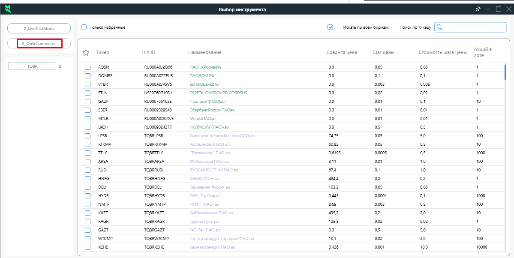Viewport: 514px width, 258px height.
Task: Click the СбербанкРоссииПАОао name
Action: click(x=212, y=110)
